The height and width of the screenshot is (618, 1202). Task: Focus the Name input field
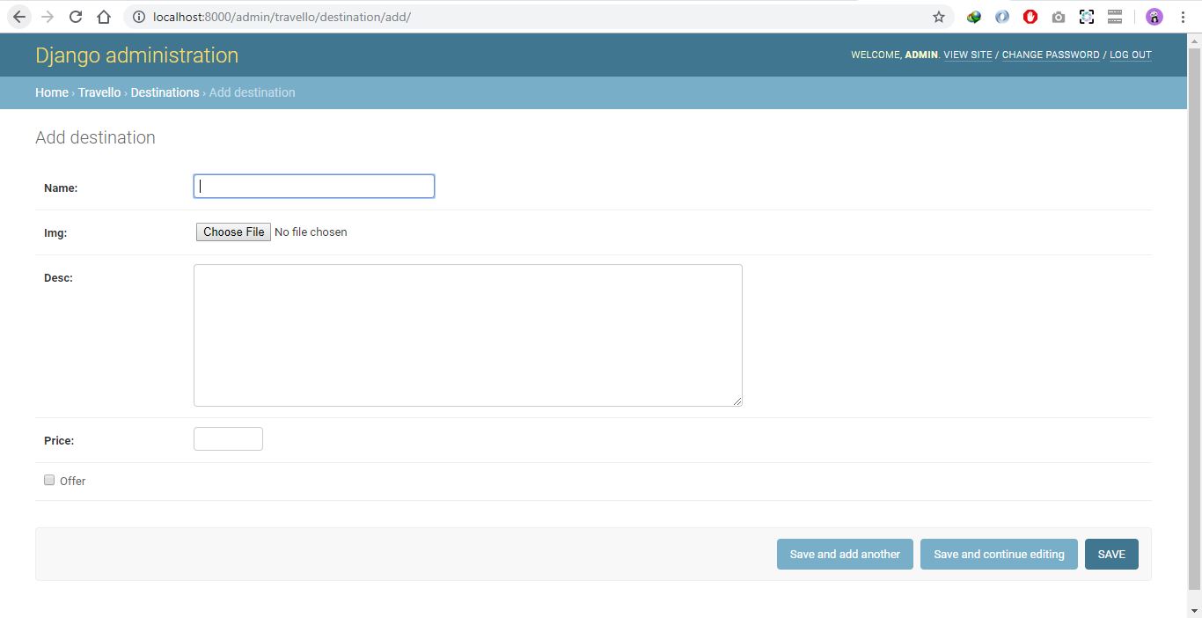(314, 186)
